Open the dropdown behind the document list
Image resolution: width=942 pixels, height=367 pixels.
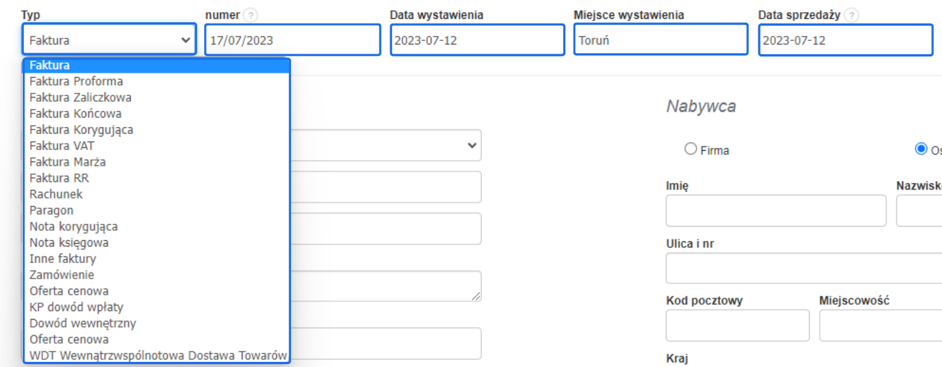point(471,146)
